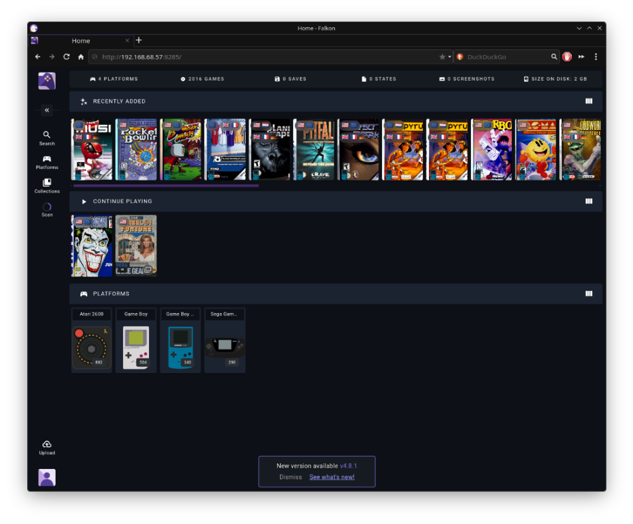This screenshot has width=633, height=524.
Task: Collapse the sidebar with double-chevron
Action: [47, 110]
